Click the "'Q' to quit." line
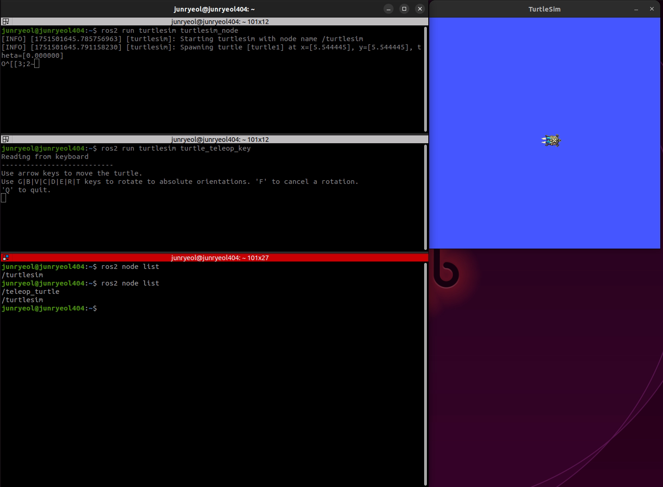Viewport: 663px width, 487px height. (26, 190)
